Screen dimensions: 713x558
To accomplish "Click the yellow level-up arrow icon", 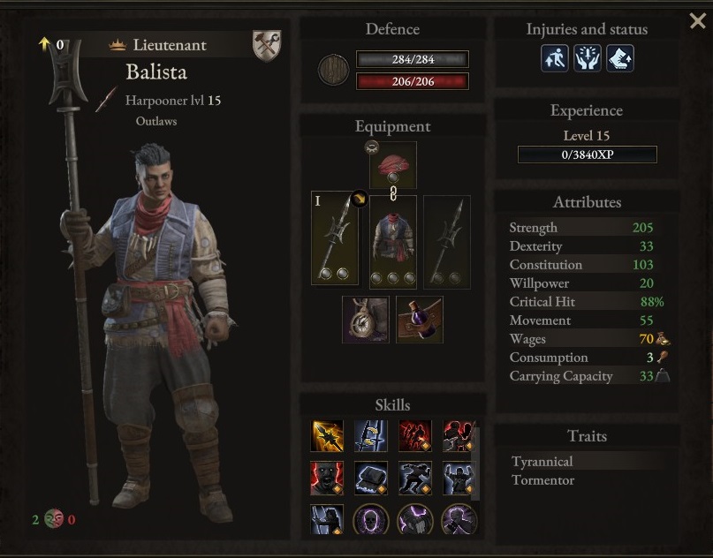I will coord(44,43).
